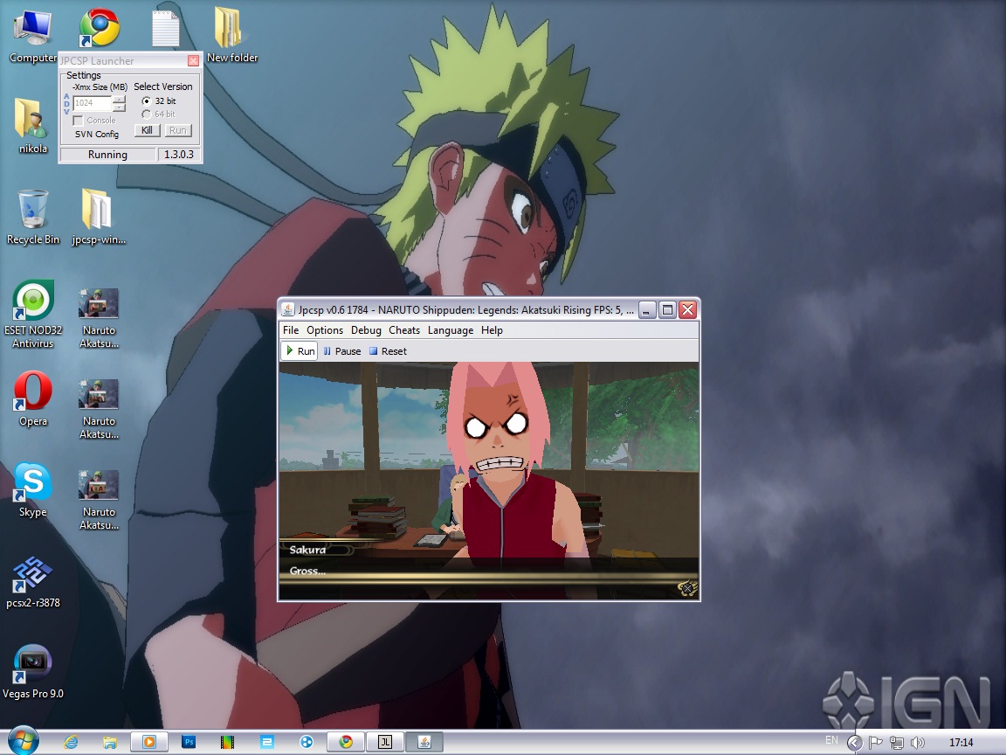Open the File menu in Jpcsp

(x=291, y=330)
